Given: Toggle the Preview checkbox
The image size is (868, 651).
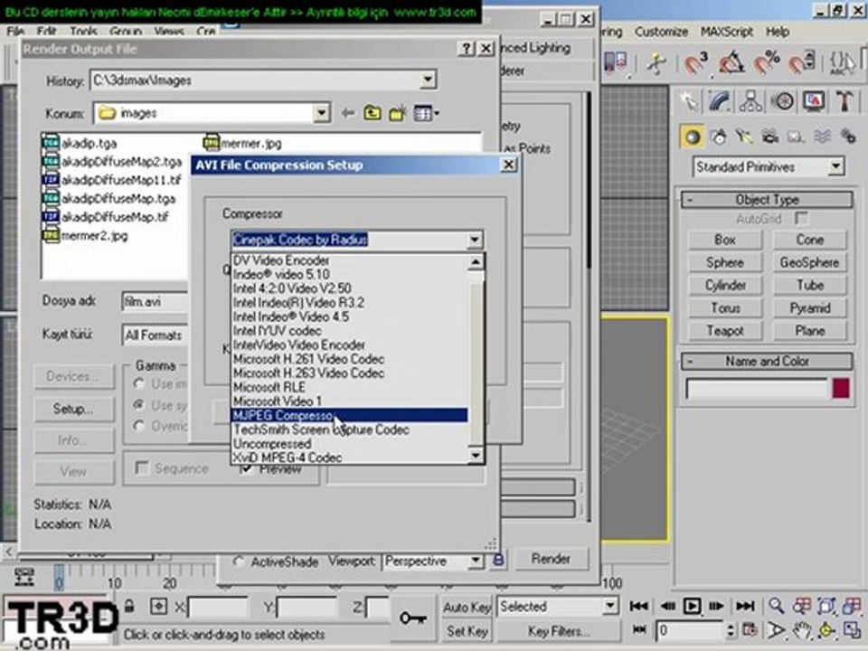Looking at the screenshot, I should (246, 469).
